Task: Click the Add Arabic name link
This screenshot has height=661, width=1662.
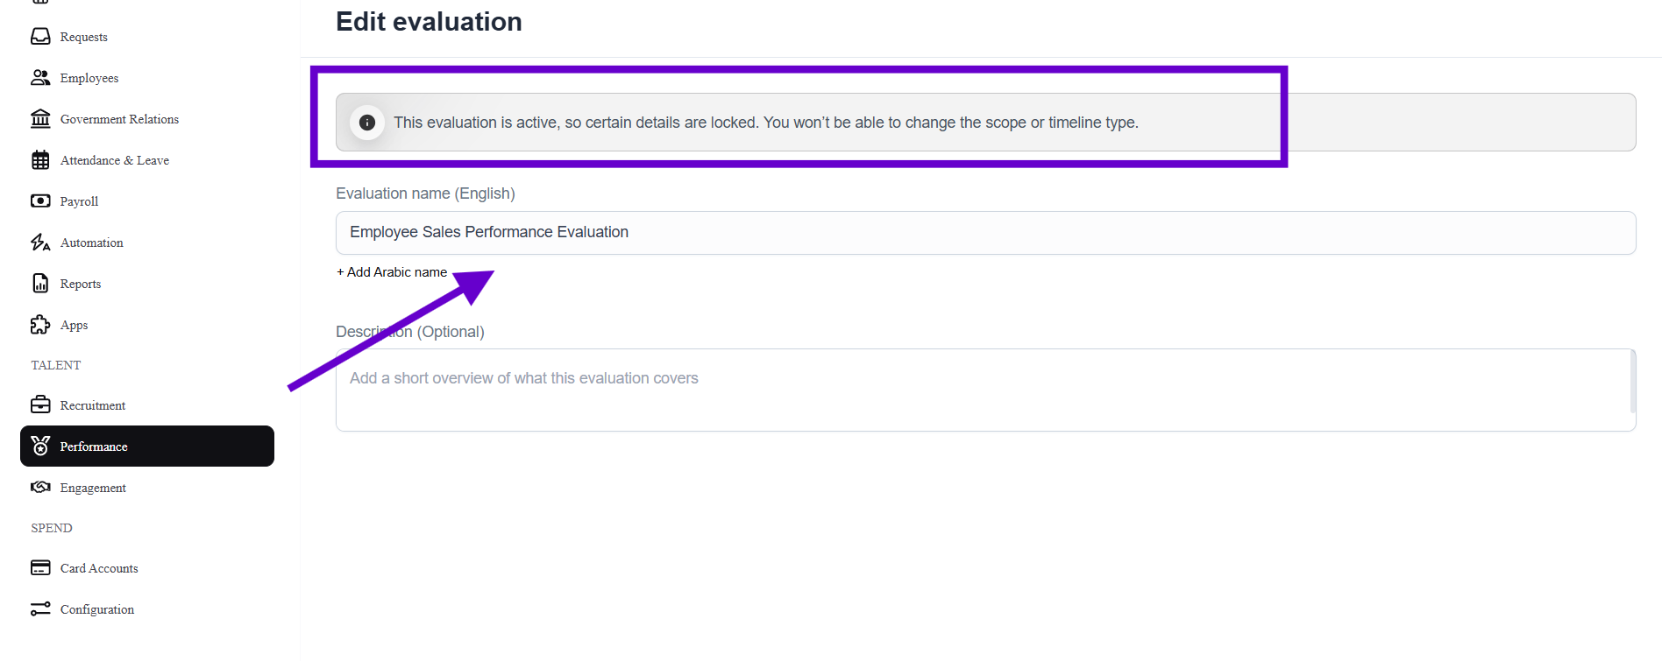Action: 392,272
